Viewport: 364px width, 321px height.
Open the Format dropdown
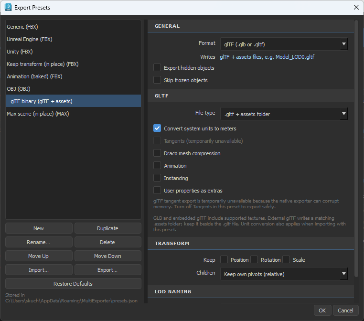pos(284,44)
